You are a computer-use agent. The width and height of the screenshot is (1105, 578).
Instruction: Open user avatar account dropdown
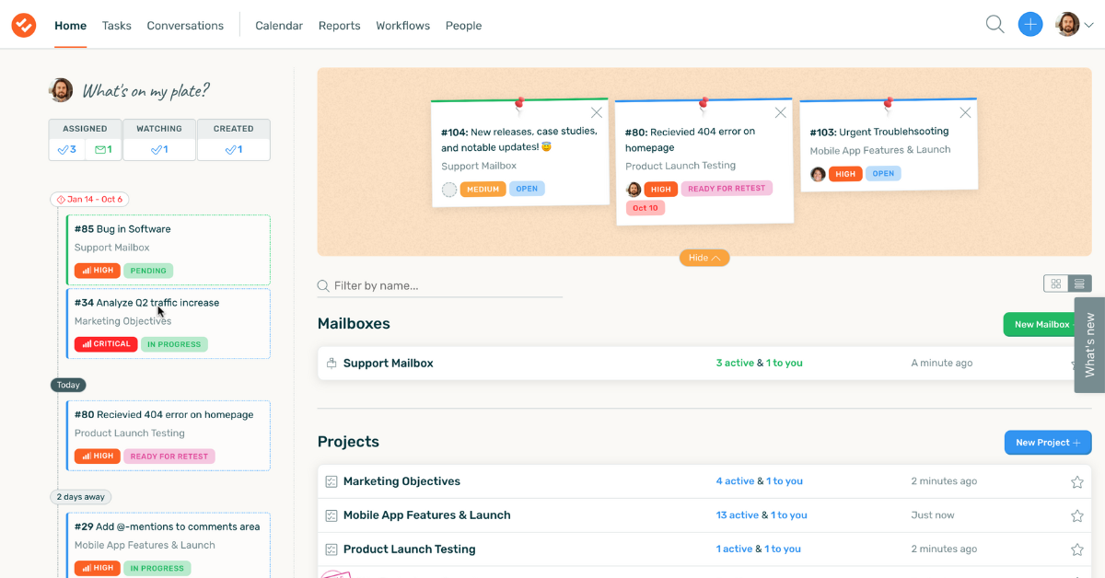coord(1074,25)
